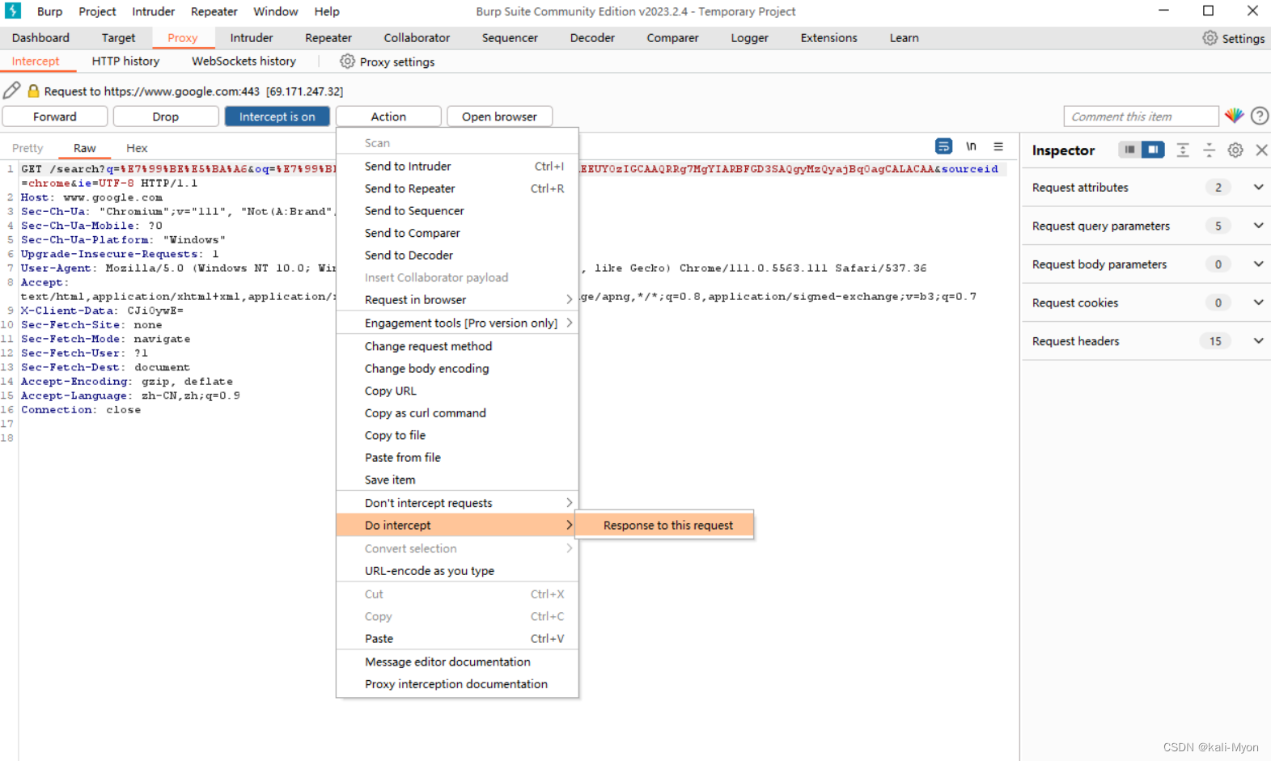The image size is (1271, 761).
Task: Choose Copy as curl command
Action: pos(457,412)
